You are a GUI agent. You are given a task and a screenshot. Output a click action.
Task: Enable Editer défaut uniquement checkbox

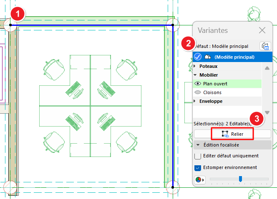click(197, 156)
